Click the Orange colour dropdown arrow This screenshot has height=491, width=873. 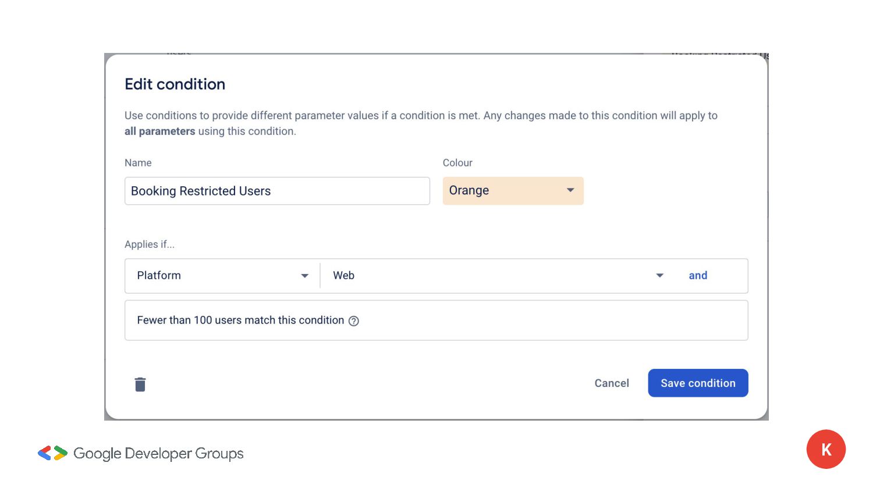(x=570, y=190)
